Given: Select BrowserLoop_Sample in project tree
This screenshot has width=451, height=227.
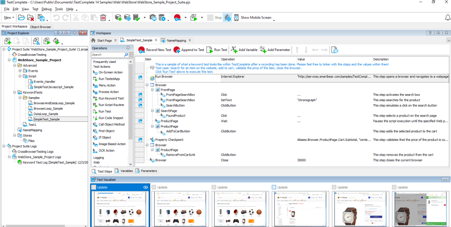Looking at the screenshot, I should pos(48,109).
